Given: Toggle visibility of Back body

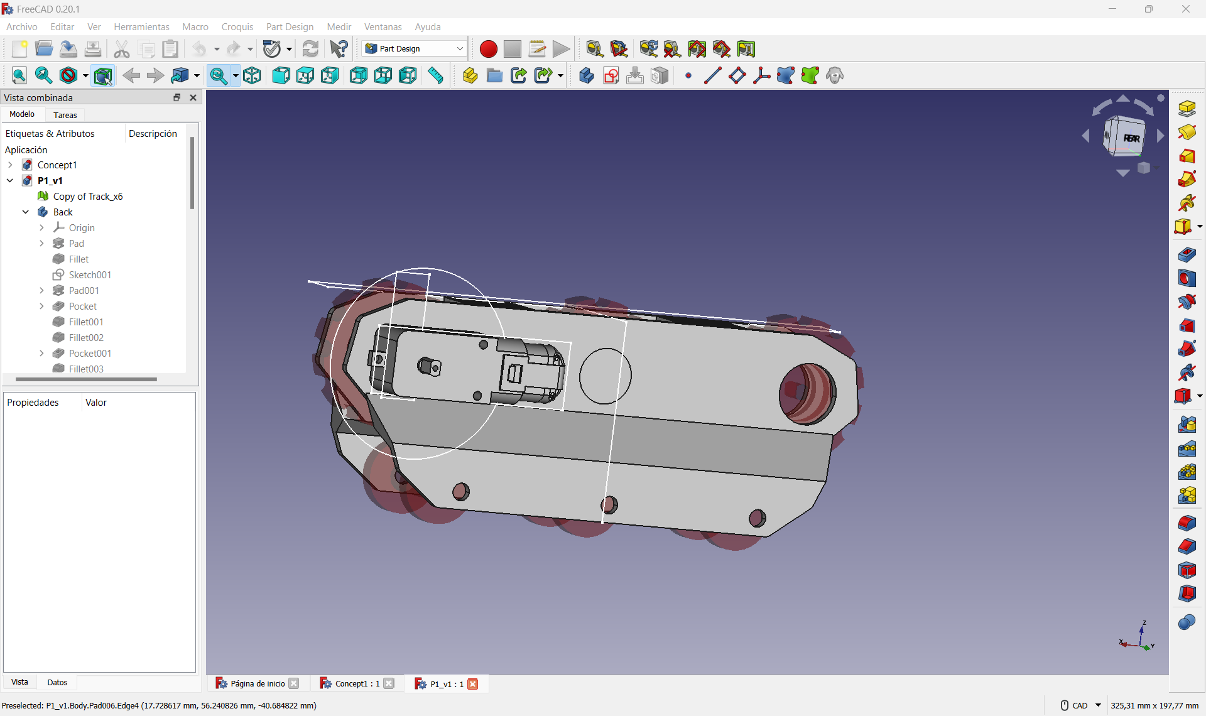Looking at the screenshot, I should click(62, 212).
